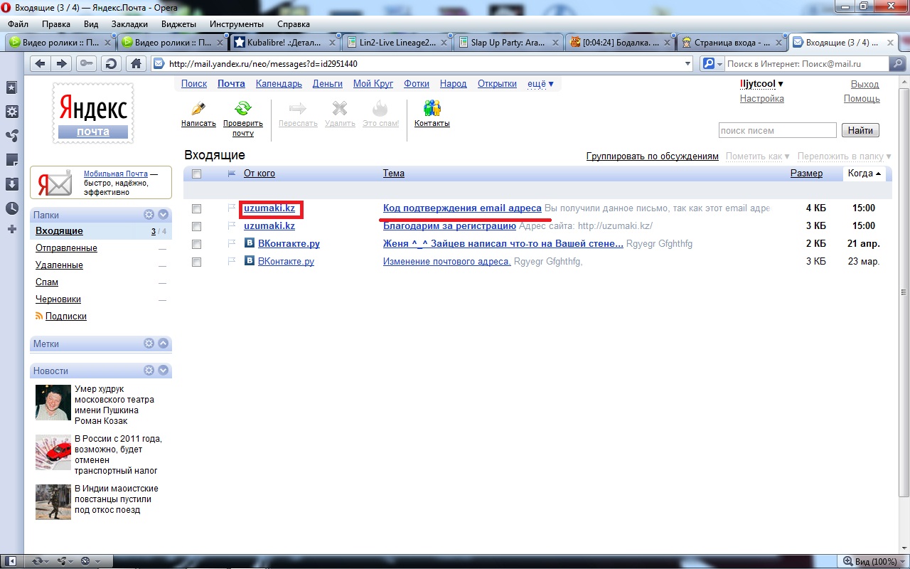This screenshot has width=910, height=569.
Task: Go to the Home page button
Action: (136, 64)
